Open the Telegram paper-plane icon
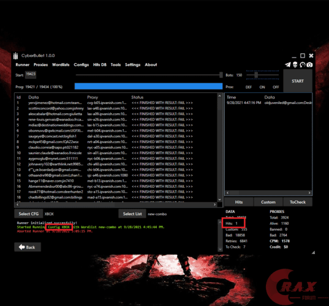 288,65
